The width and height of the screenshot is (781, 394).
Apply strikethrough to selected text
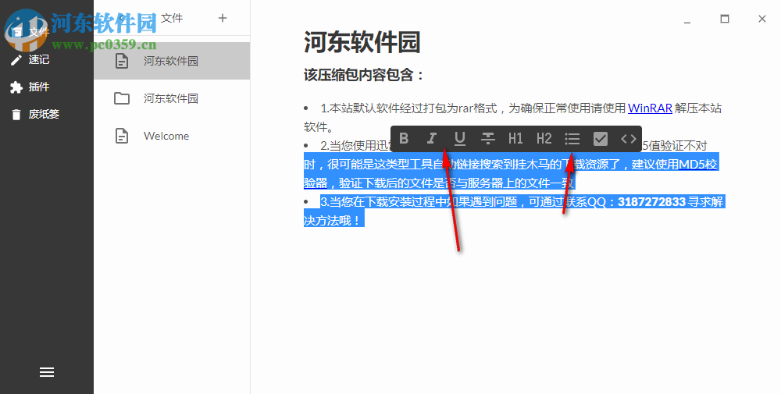tap(487, 138)
